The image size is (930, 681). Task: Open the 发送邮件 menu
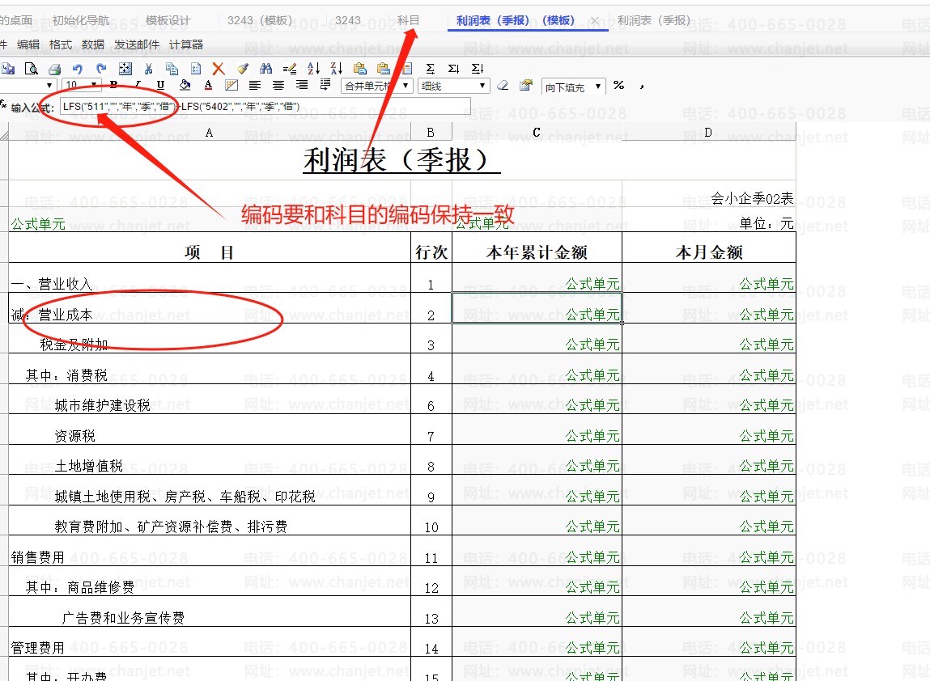pos(137,44)
